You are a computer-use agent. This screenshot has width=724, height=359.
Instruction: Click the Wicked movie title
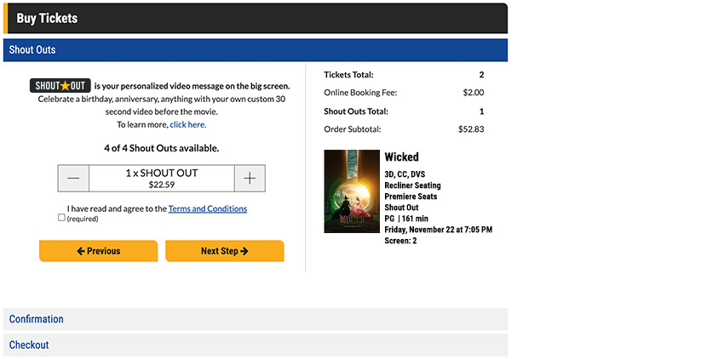[402, 157]
